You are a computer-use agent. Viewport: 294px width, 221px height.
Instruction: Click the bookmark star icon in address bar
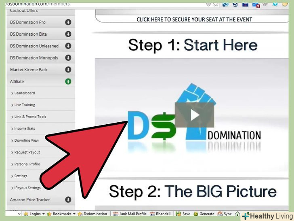(216, 4)
